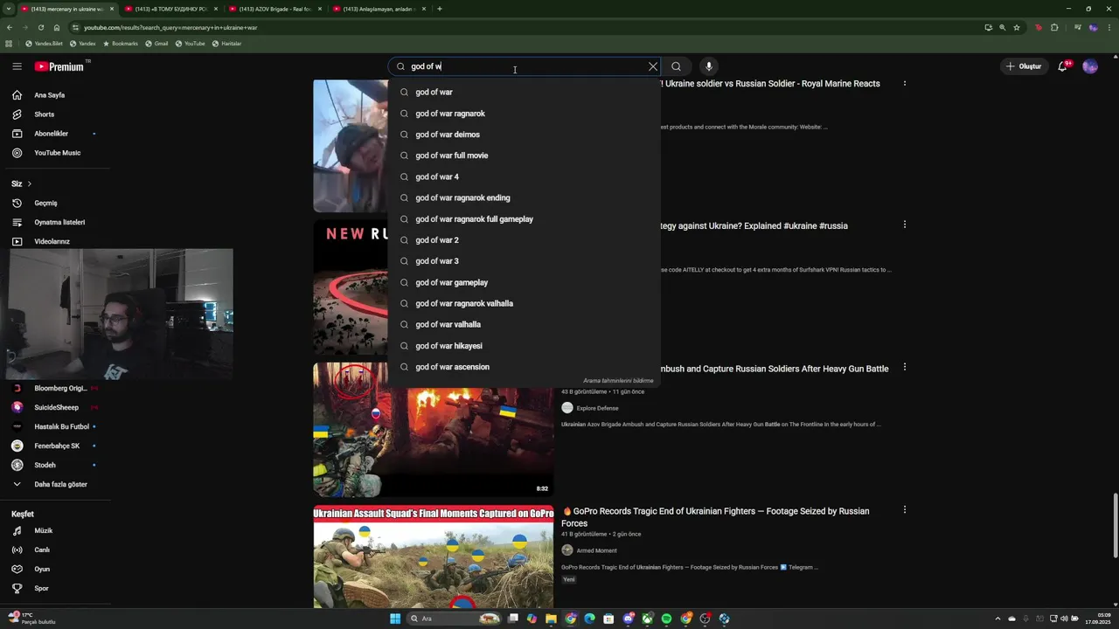This screenshot has height=629, width=1119.
Task: Select suggestion "god of war deimos"
Action: (525, 135)
